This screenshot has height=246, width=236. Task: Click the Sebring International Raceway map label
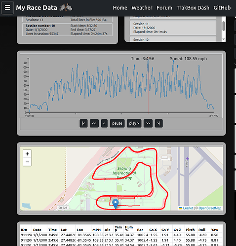point(124,173)
